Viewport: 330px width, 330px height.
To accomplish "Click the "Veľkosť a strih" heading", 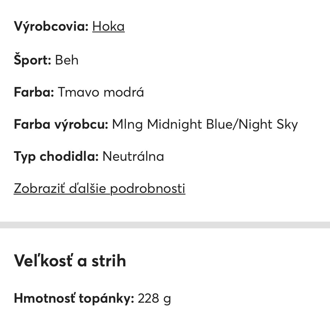I will pyautogui.click(x=70, y=261).
